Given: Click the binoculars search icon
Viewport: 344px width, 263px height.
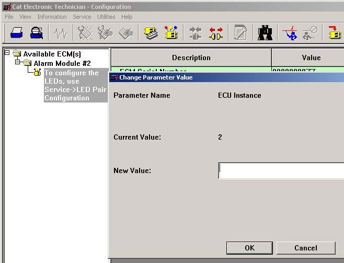Looking at the screenshot, I should (265, 33).
